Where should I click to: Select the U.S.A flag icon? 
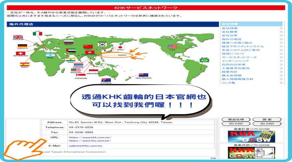pos(172,47)
